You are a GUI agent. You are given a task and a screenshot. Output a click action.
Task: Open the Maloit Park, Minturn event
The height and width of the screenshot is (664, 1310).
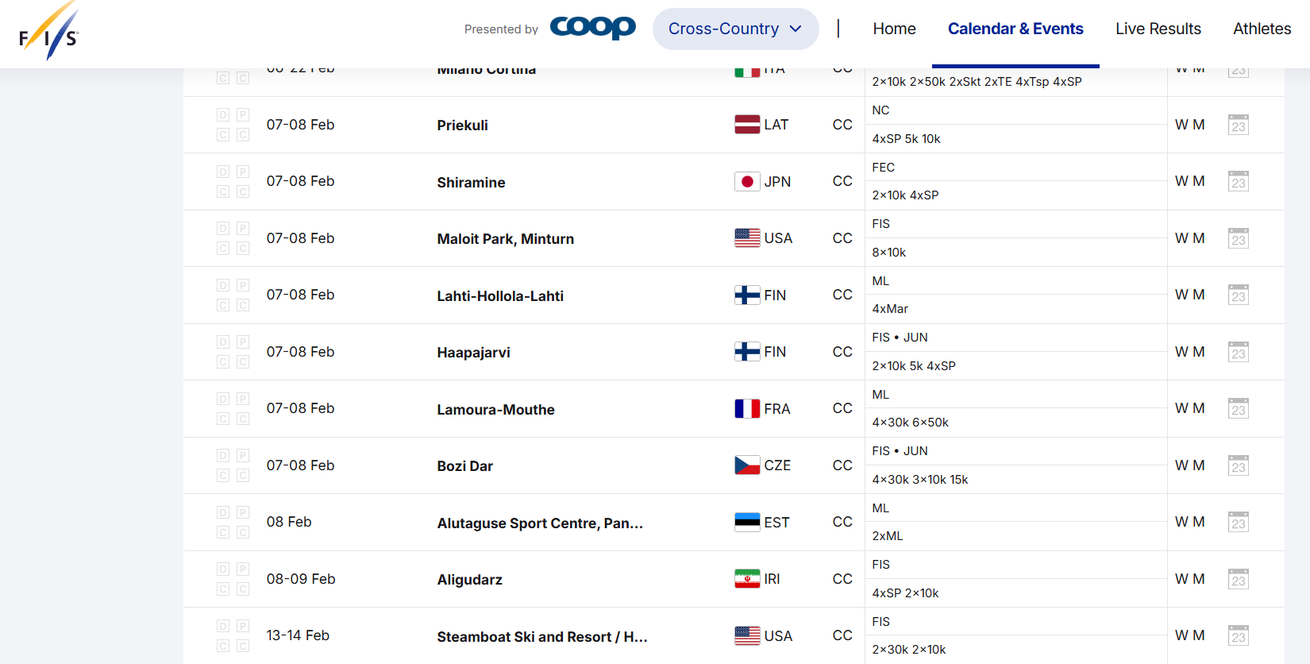[505, 239]
